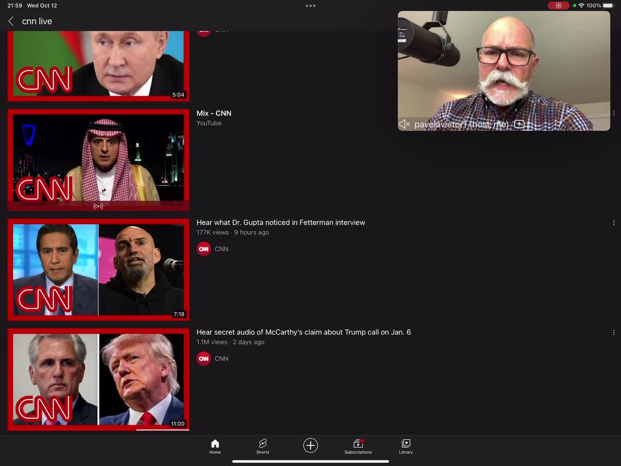621x466 pixels.
Task: Open CNN channel avatar under Fetterman video
Action: pyautogui.click(x=204, y=249)
